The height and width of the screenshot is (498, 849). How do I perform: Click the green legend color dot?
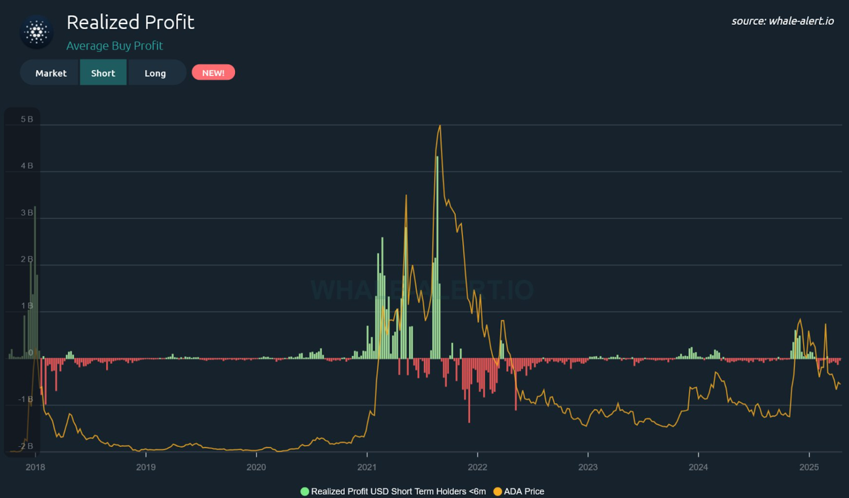[305, 491]
